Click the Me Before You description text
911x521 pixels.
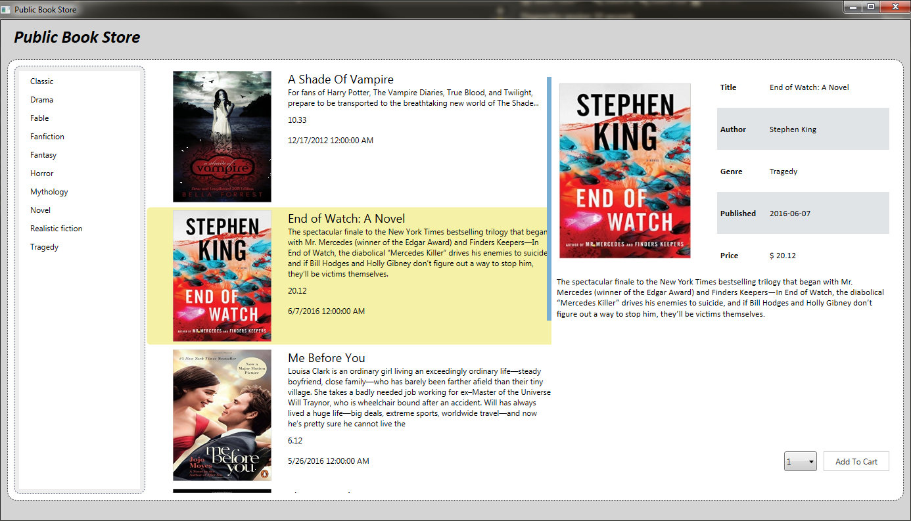419,397
